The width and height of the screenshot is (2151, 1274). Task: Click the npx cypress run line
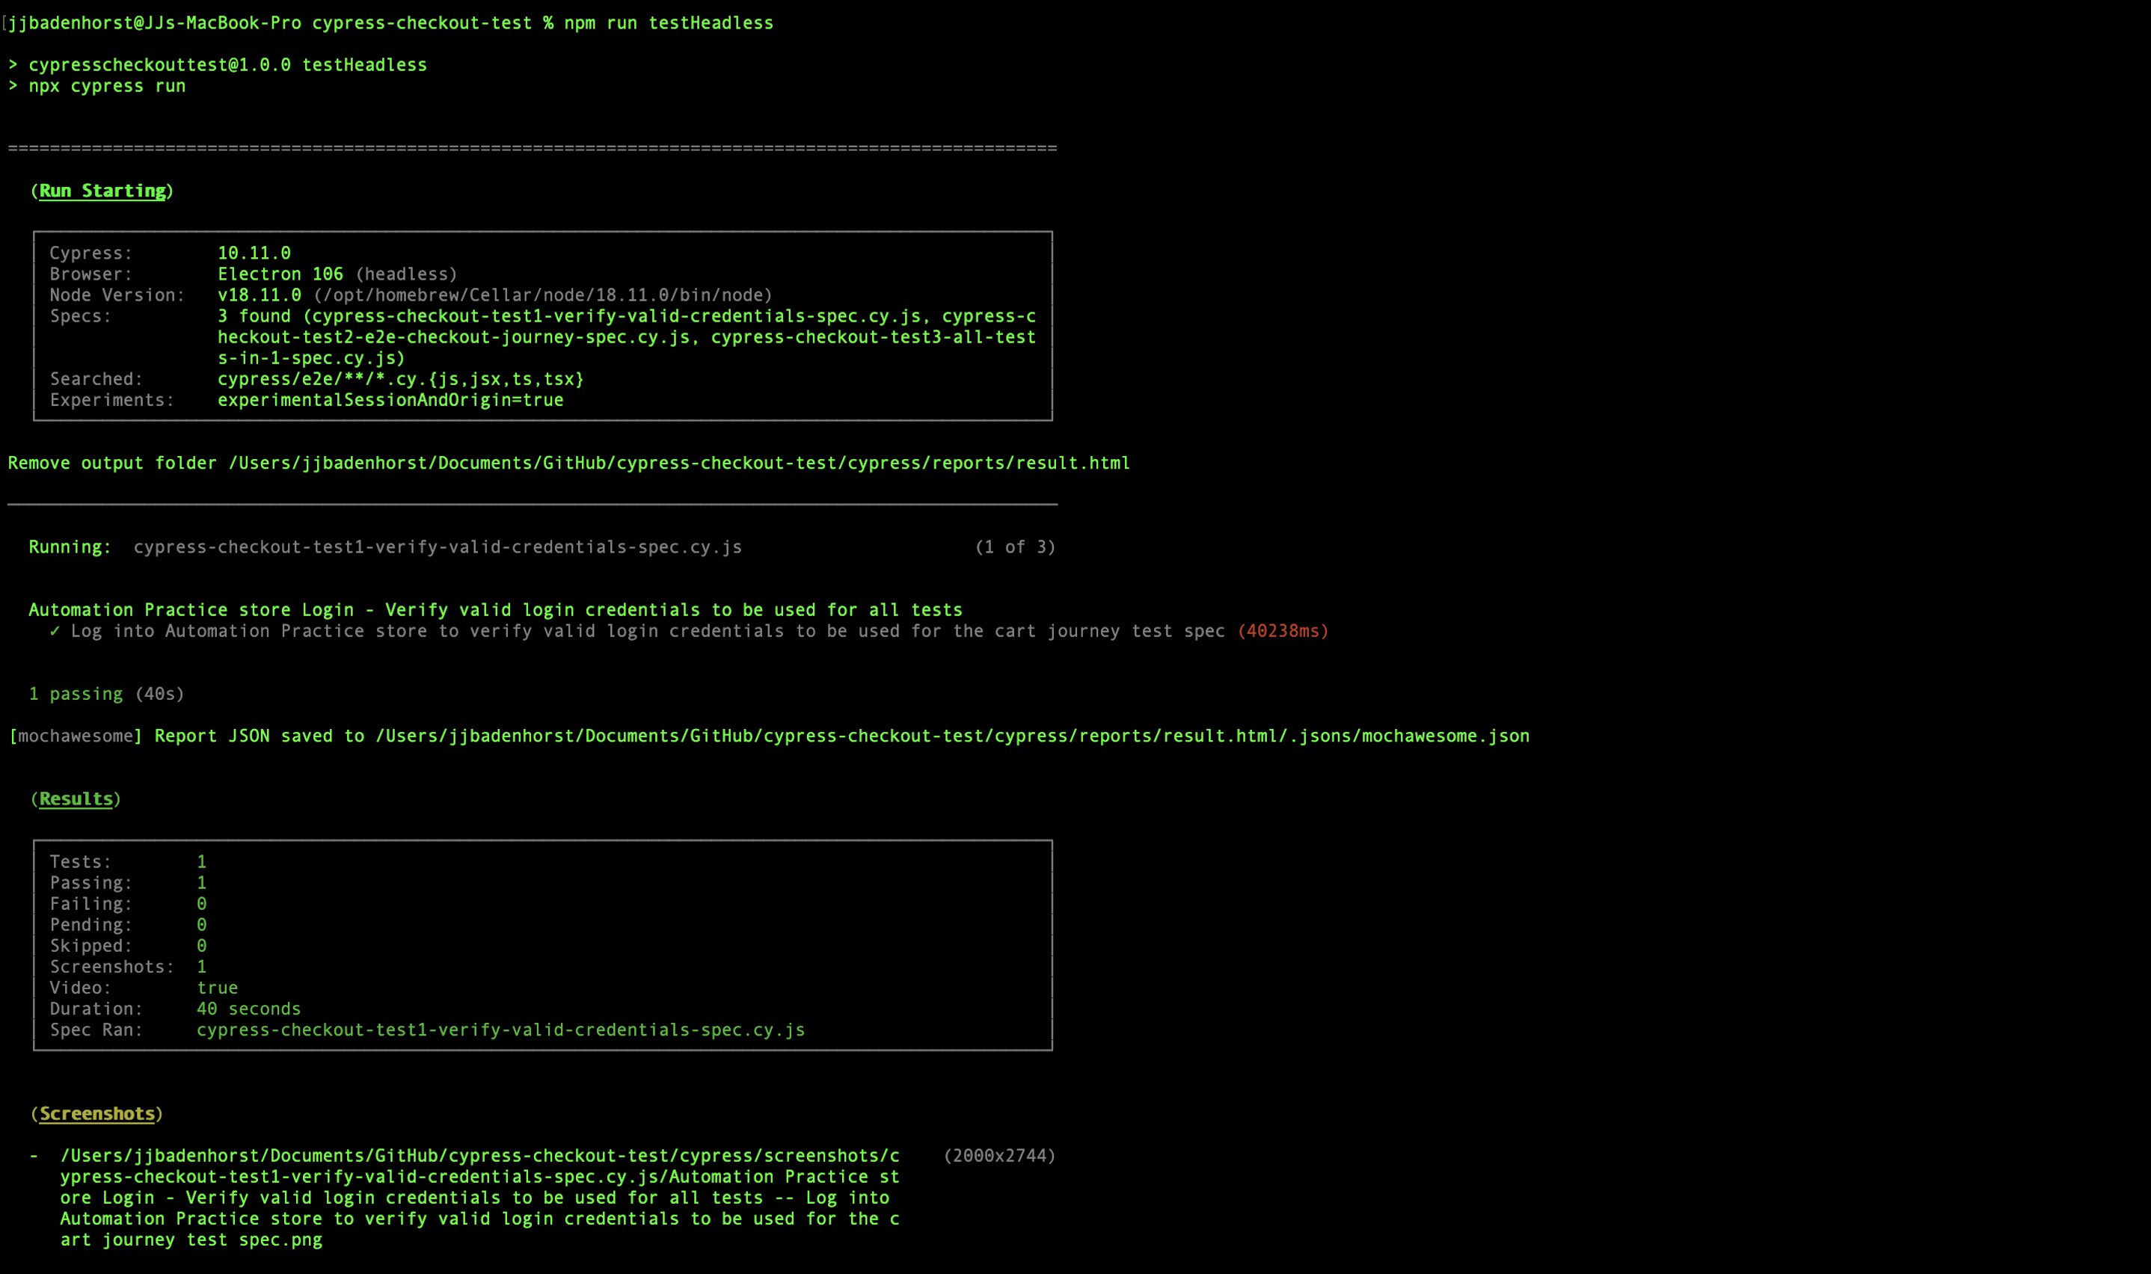pos(106,86)
